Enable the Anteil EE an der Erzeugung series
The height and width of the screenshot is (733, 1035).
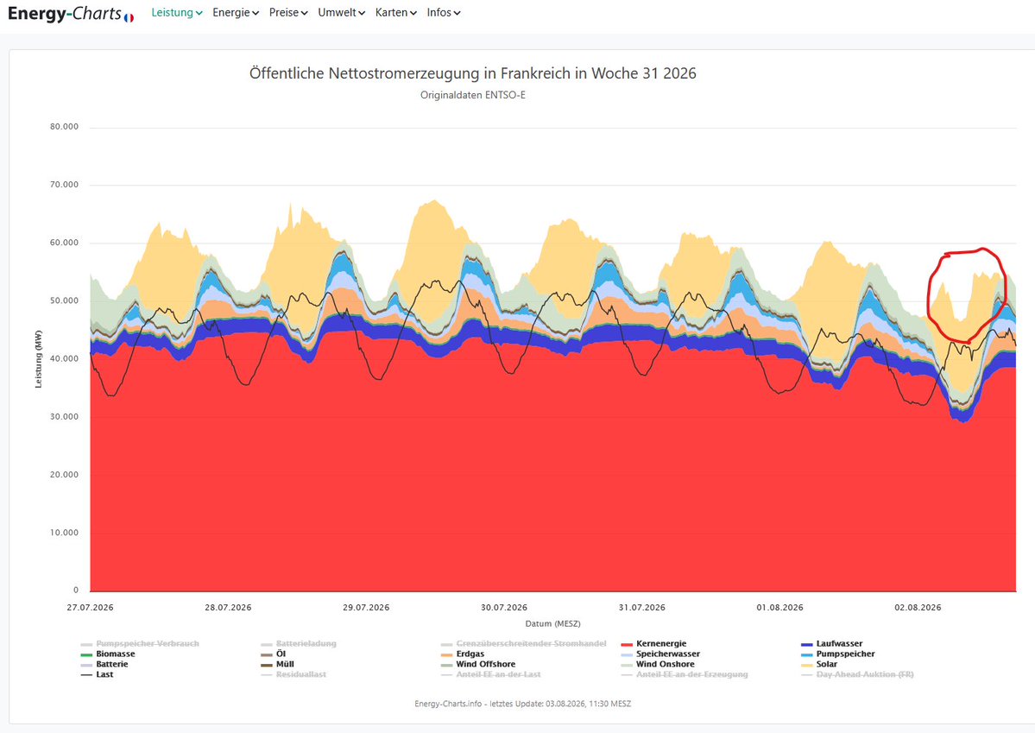685,675
